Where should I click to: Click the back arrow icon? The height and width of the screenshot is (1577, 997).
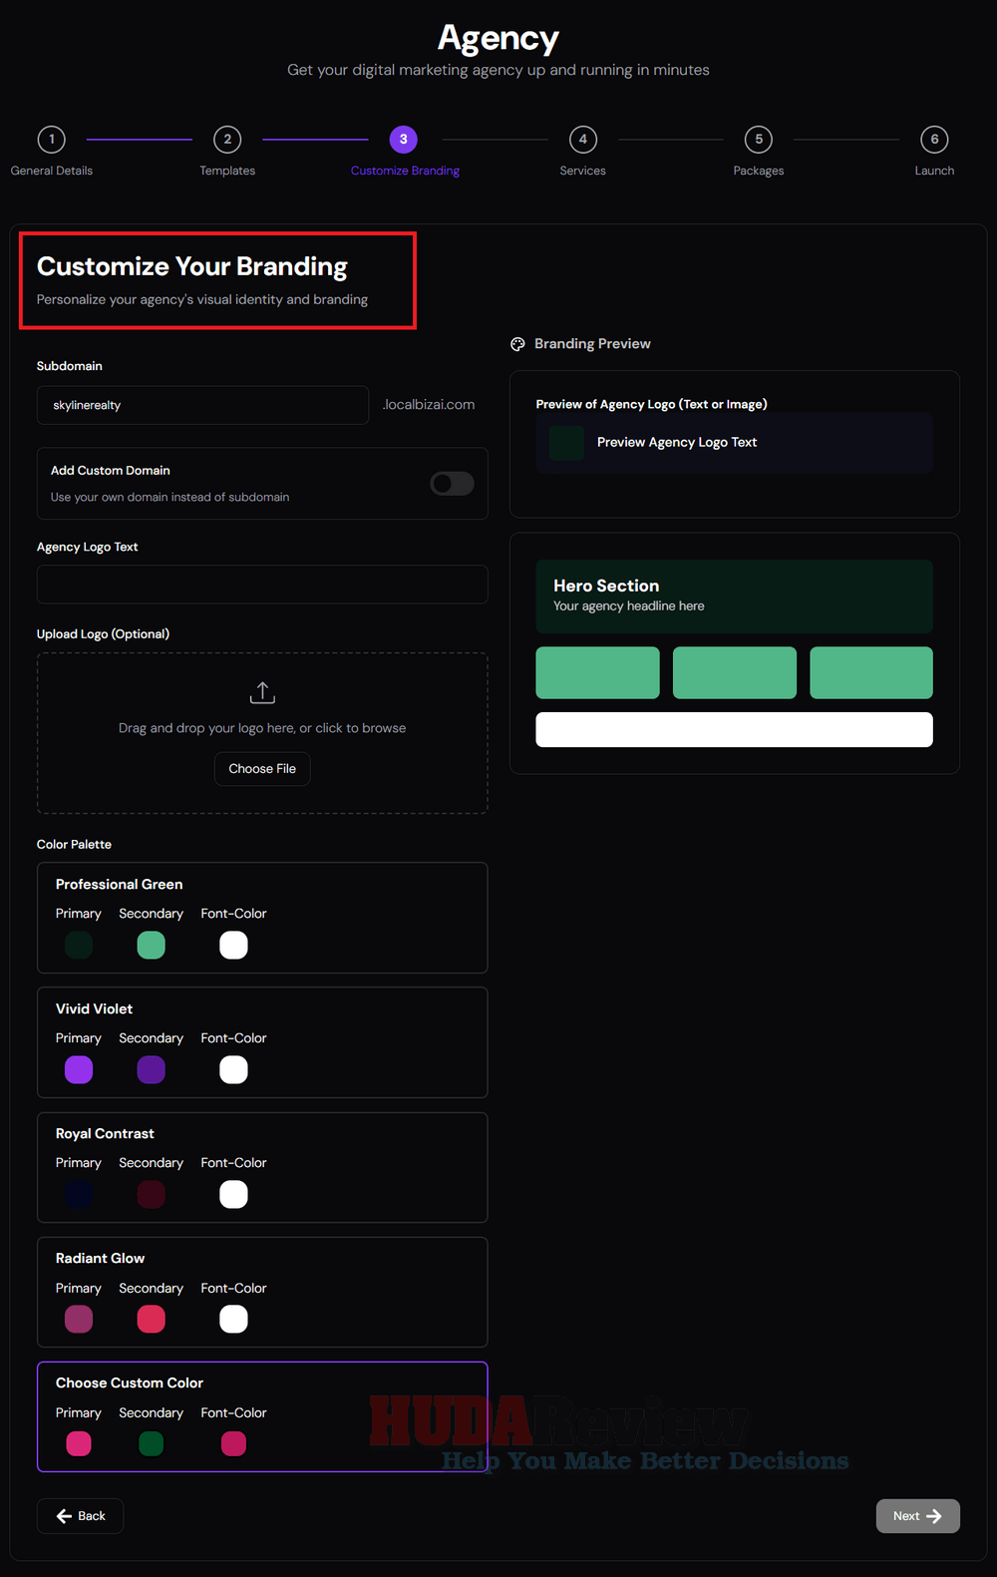click(x=64, y=1516)
